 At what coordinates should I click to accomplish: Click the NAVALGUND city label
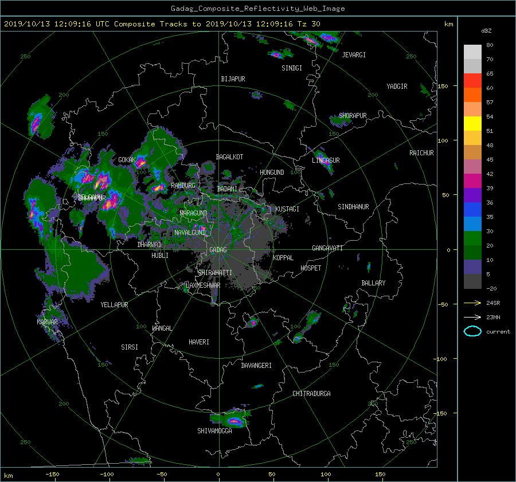[x=190, y=233]
